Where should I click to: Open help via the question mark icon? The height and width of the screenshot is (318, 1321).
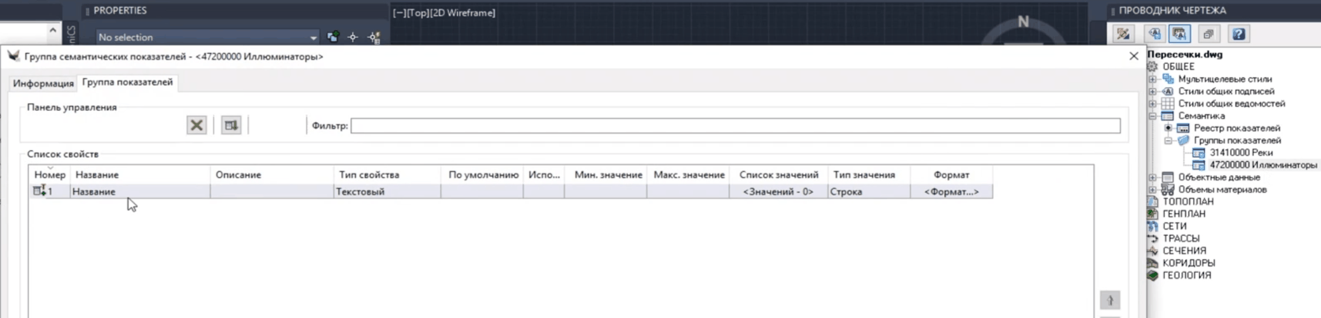pyautogui.click(x=1238, y=34)
